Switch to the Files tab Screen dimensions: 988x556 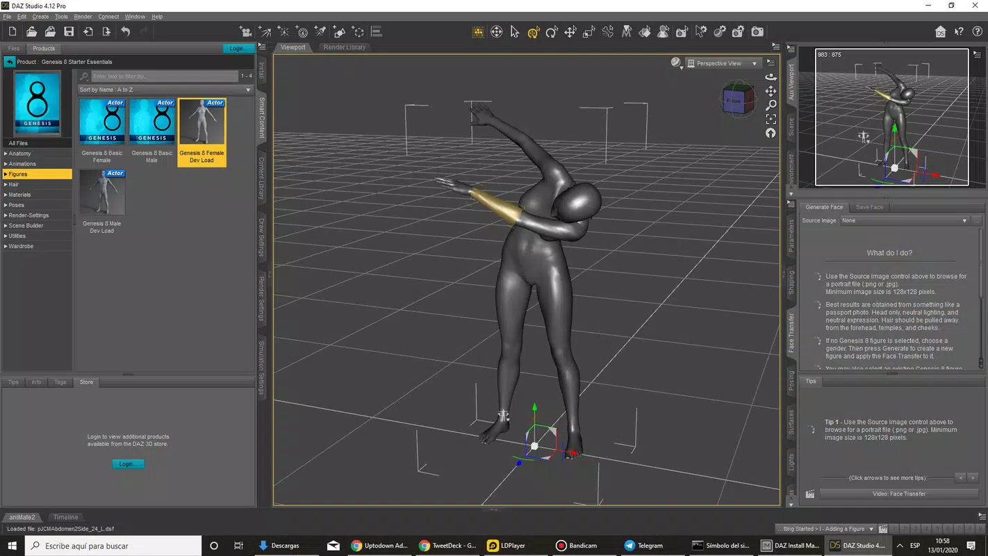pos(13,49)
